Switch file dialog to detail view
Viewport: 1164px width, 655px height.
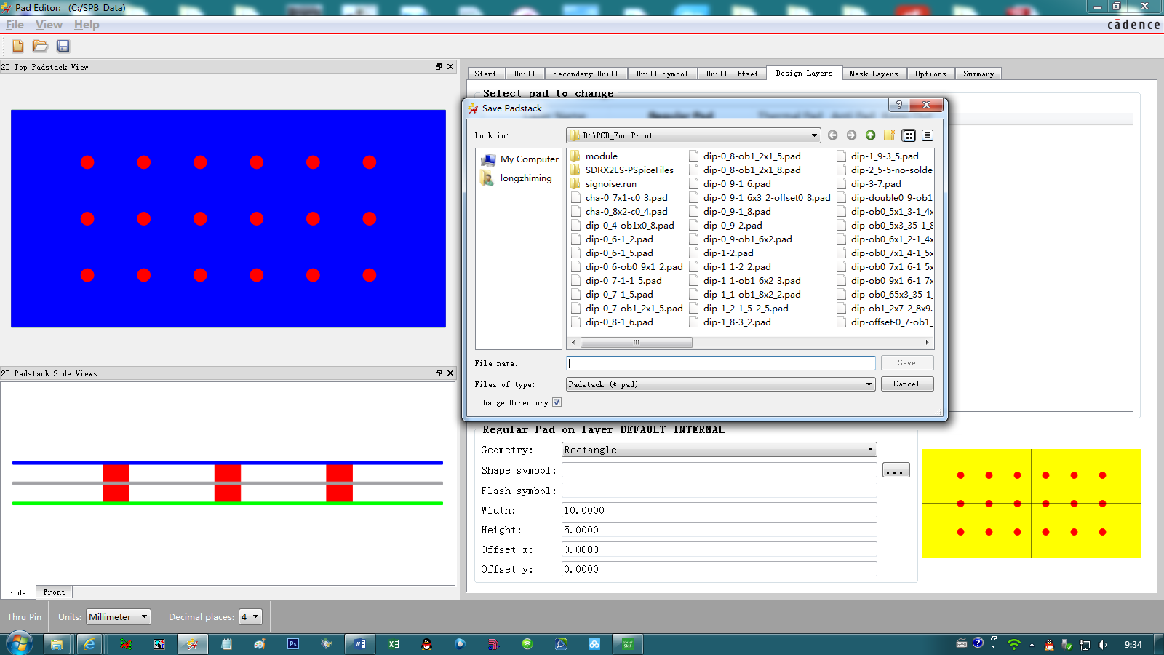coord(928,135)
